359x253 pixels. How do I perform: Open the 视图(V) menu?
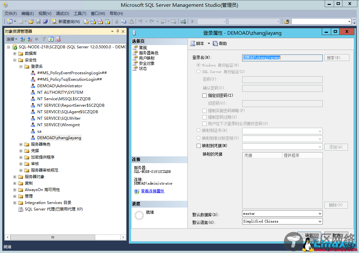coord(45,14)
